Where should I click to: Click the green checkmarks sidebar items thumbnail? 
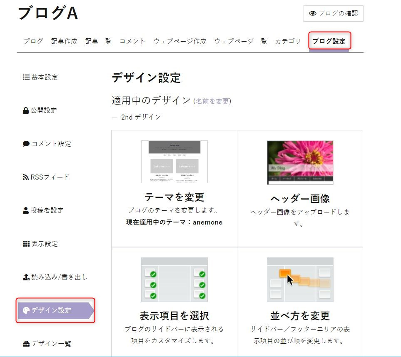174,280
